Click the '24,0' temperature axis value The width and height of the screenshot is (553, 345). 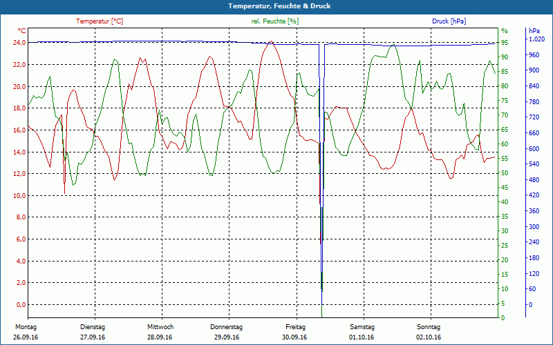(19, 43)
